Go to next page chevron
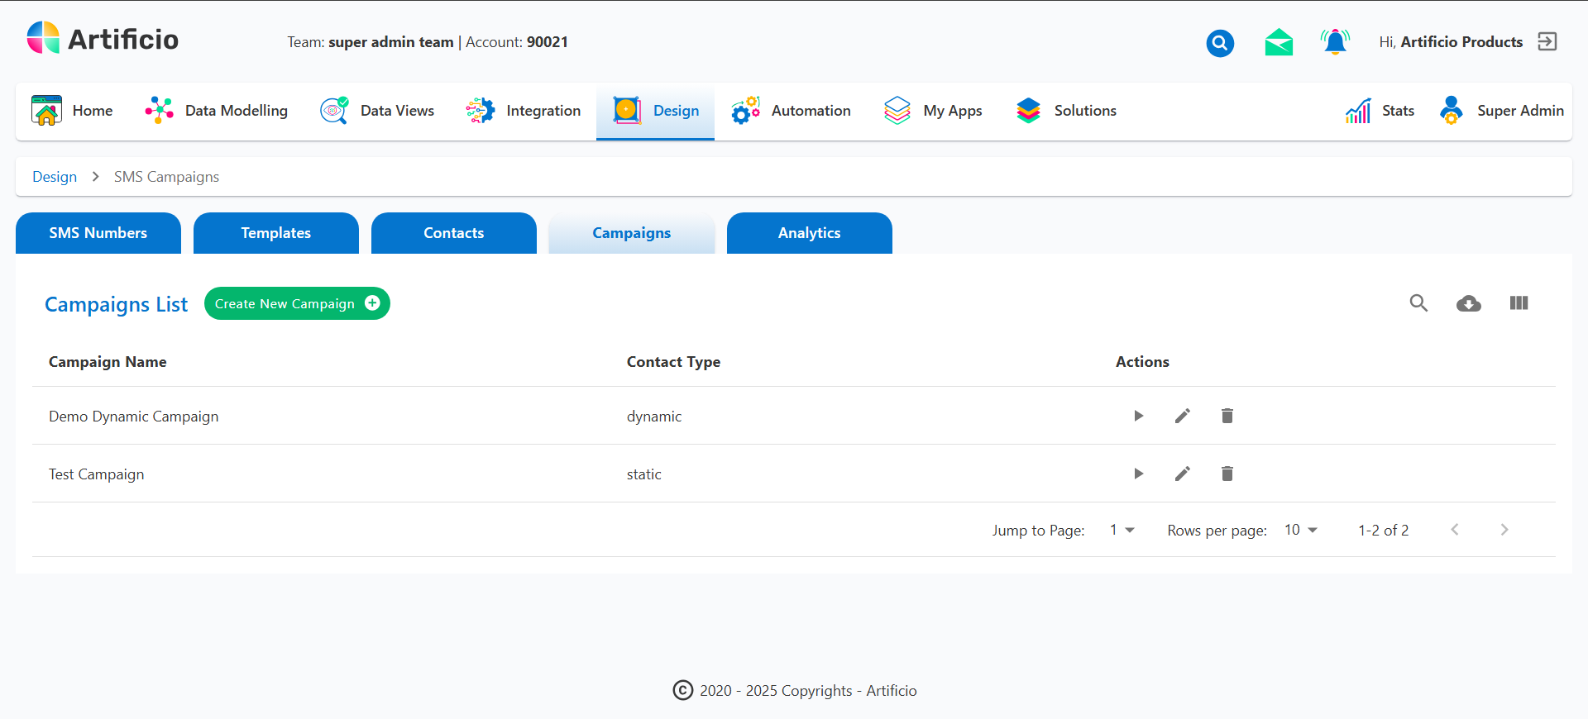The width and height of the screenshot is (1588, 719). click(x=1504, y=530)
